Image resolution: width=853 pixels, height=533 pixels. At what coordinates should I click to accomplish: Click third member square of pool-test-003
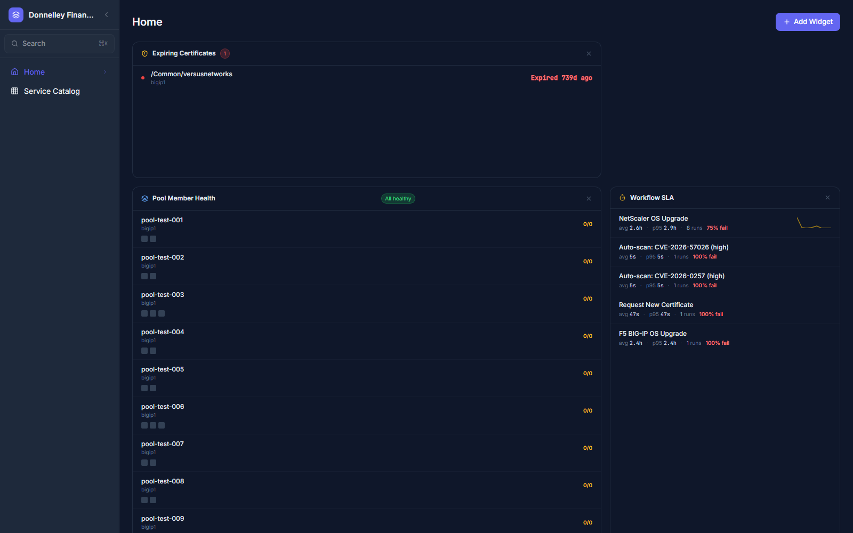point(162,313)
